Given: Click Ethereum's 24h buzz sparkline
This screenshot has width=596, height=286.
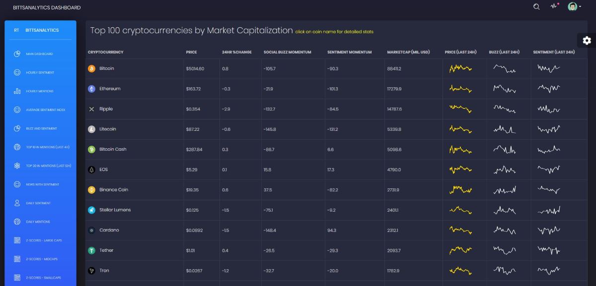Looking at the screenshot, I should [x=504, y=89].
